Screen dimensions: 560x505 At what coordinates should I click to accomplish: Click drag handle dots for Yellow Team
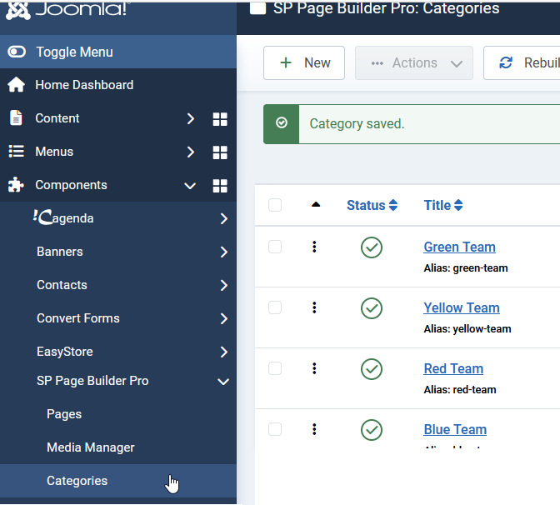(x=314, y=307)
